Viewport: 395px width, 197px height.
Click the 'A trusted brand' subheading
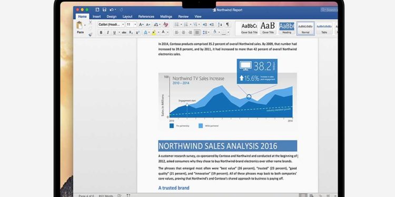tap(174, 188)
